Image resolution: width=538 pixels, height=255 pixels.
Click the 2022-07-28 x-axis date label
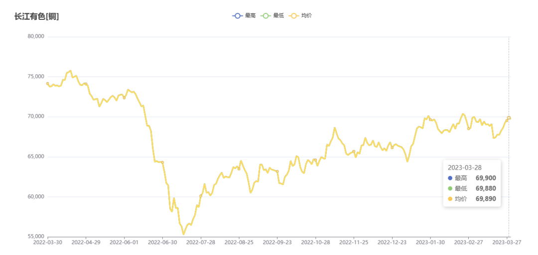pos(201,243)
